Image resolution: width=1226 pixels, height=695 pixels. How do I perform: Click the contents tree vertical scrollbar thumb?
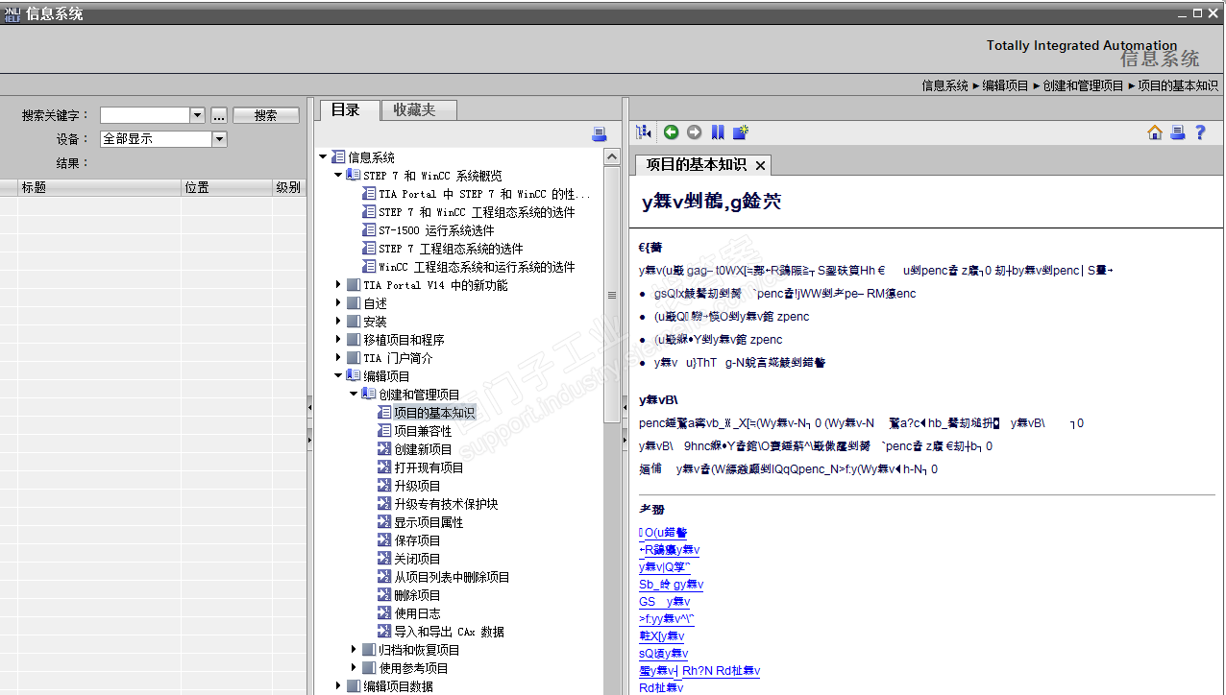612,294
